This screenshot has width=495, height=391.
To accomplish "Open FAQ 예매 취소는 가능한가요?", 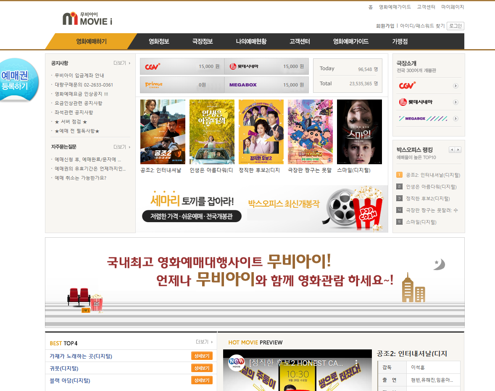I will (81, 178).
